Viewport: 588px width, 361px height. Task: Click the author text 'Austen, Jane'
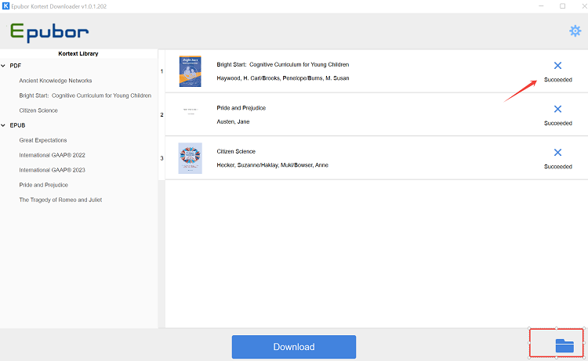pos(233,121)
